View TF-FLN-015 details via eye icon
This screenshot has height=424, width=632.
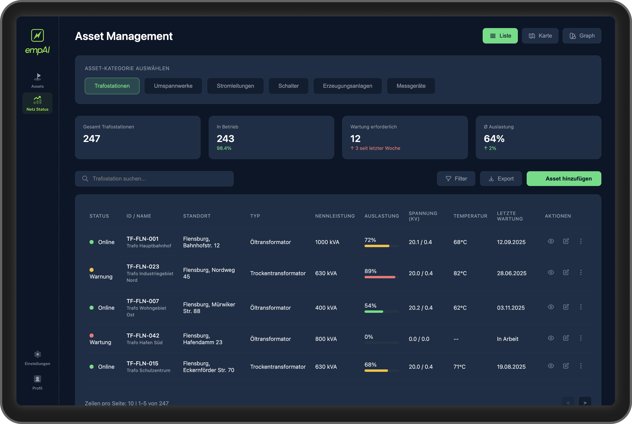(x=551, y=366)
